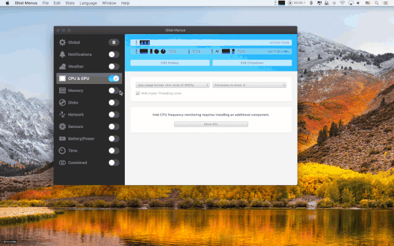Enable the Notifications switch

114,54
